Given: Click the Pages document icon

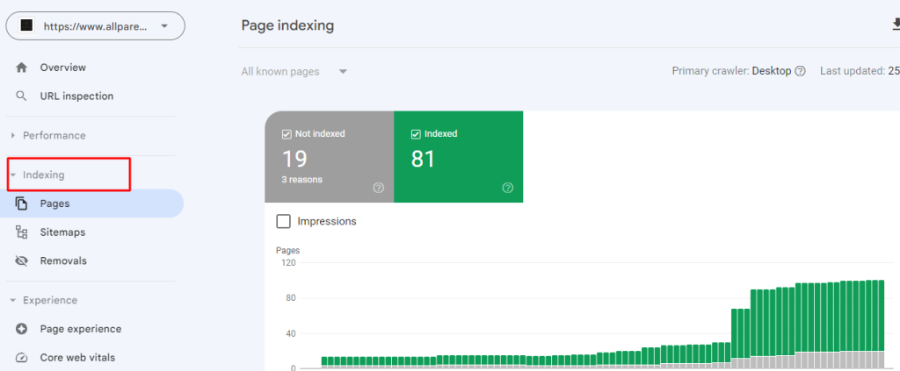Looking at the screenshot, I should [21, 203].
